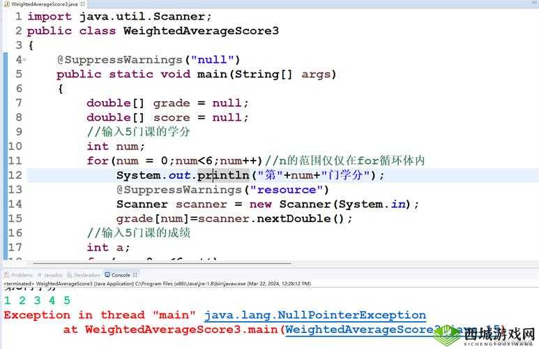Viewport: 539px width, 349px height.
Task: Click the editor horizontal scrollbar
Action: [x=162, y=264]
